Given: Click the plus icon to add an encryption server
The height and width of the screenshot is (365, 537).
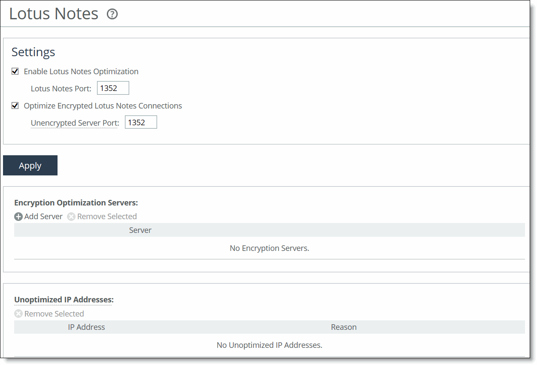Looking at the screenshot, I should coord(18,217).
